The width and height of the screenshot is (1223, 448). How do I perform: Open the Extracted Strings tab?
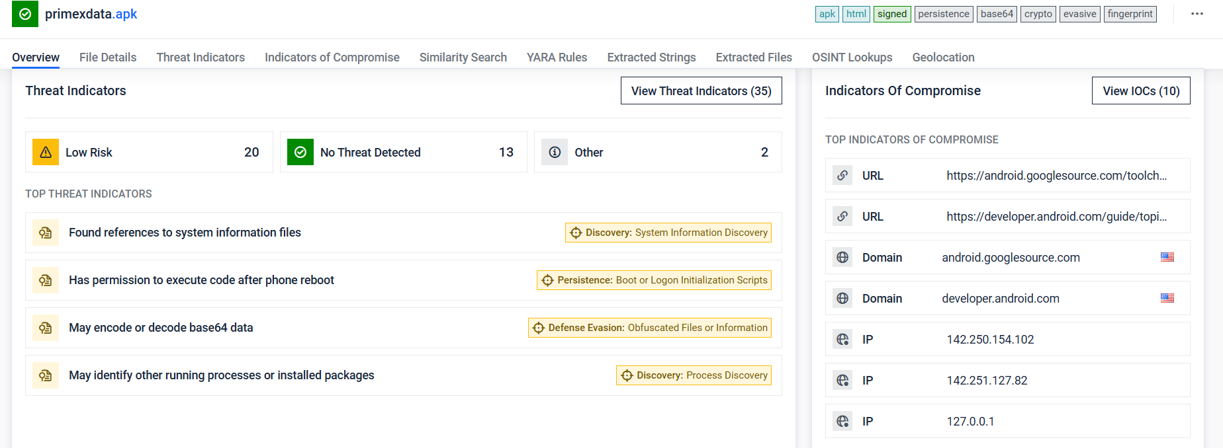pyautogui.click(x=652, y=57)
